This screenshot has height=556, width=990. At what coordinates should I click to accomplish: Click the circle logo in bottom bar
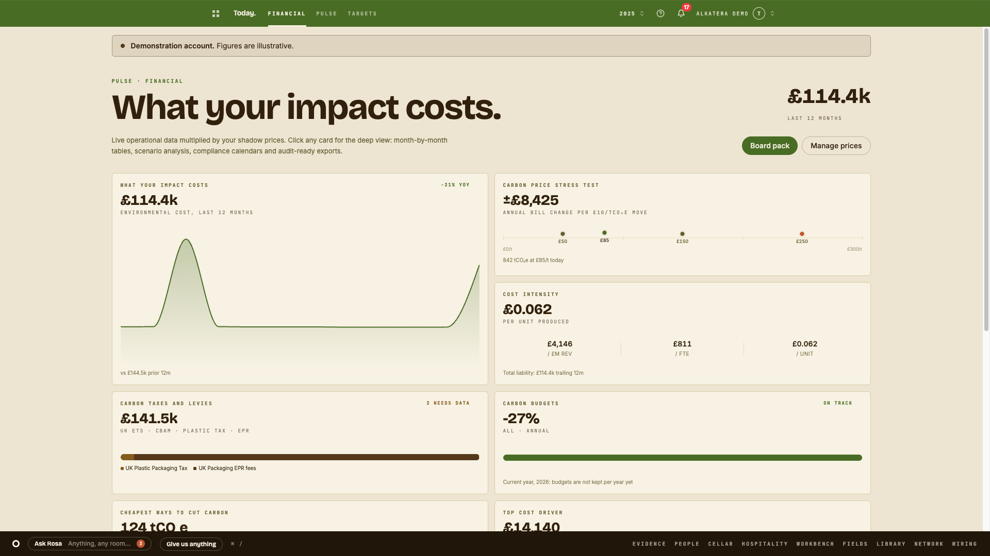(16, 544)
